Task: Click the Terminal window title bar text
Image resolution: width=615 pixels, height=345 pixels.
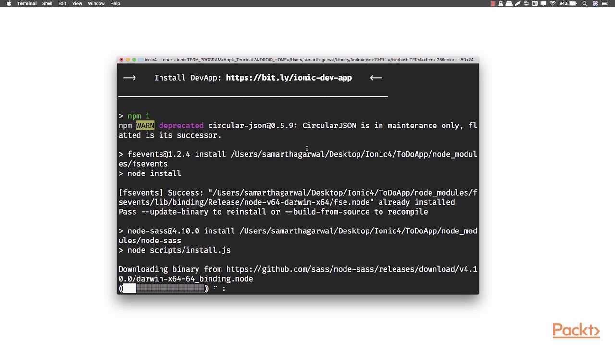Action: [309, 60]
